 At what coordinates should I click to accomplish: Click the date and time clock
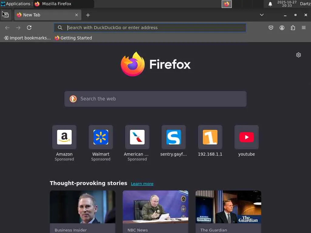(287, 4)
